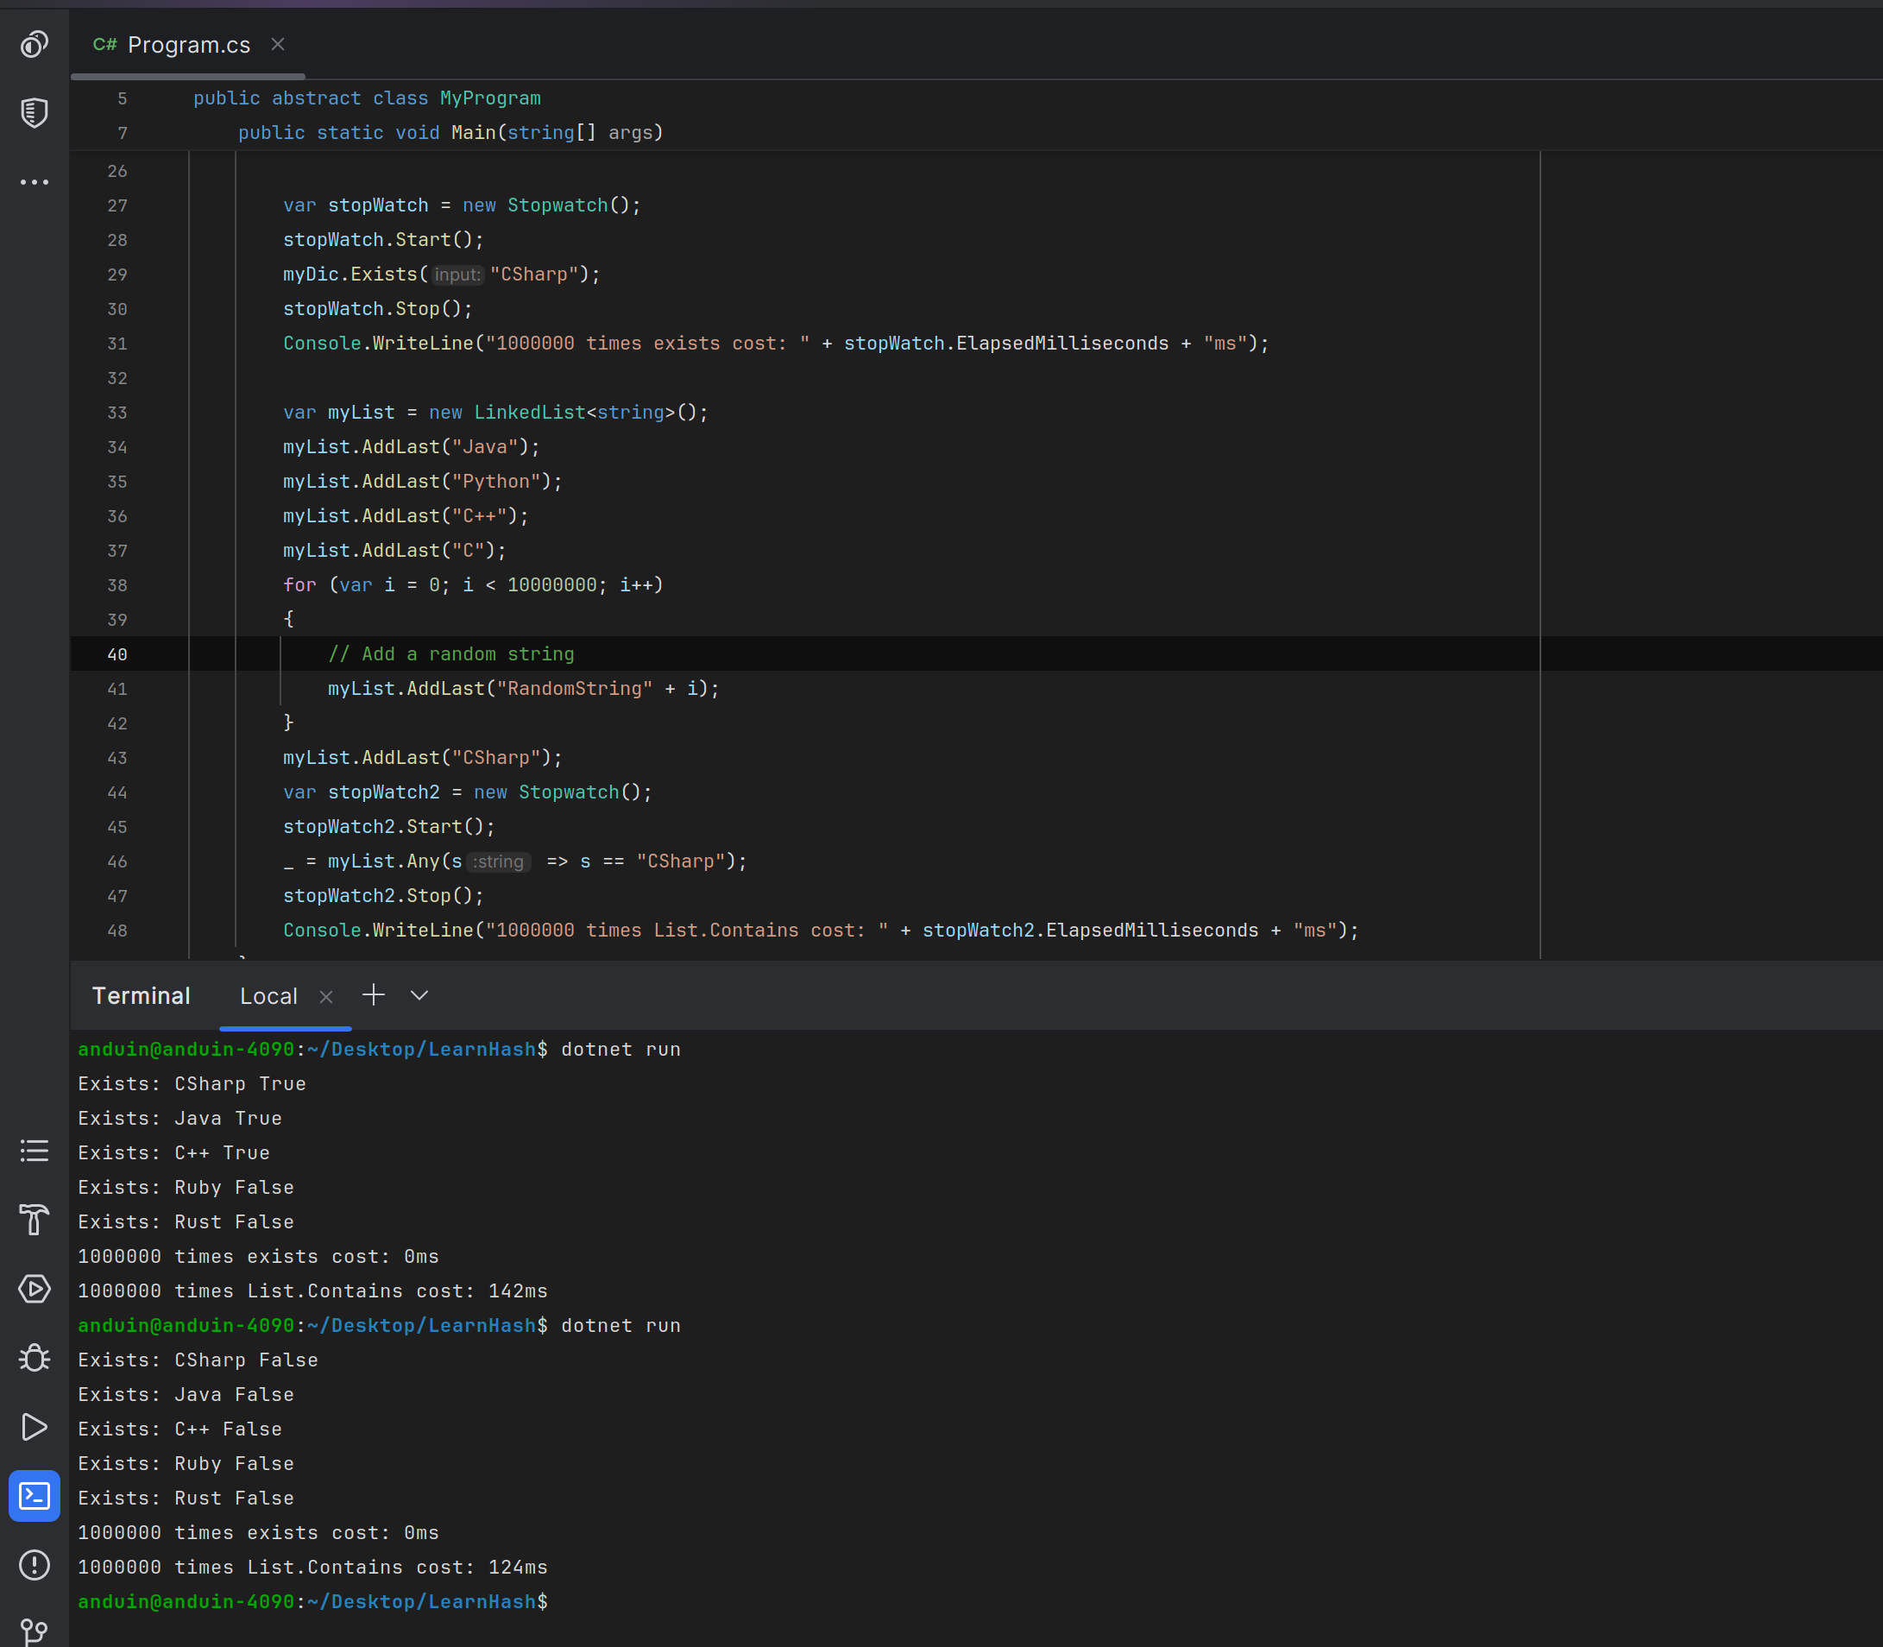The image size is (1883, 1647).
Task: Open the AI Assistant spiral icon
Action: 34,44
